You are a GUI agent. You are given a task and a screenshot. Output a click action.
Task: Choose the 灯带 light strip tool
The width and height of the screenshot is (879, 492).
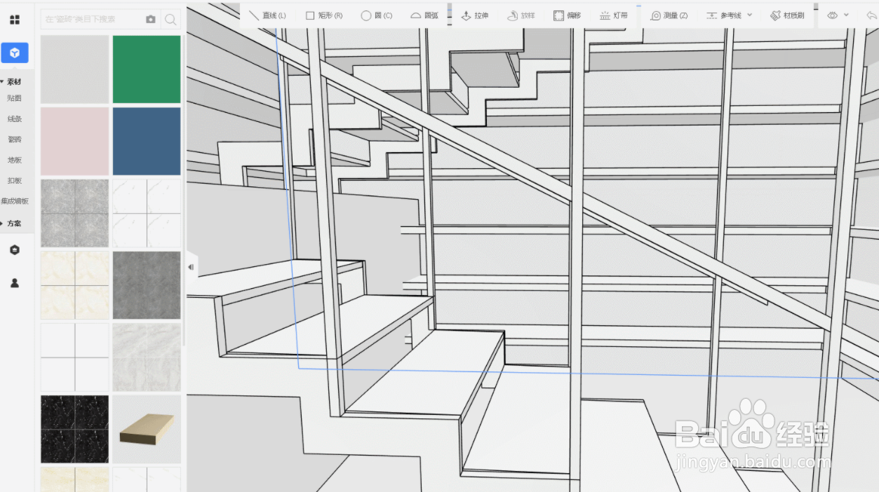(613, 15)
